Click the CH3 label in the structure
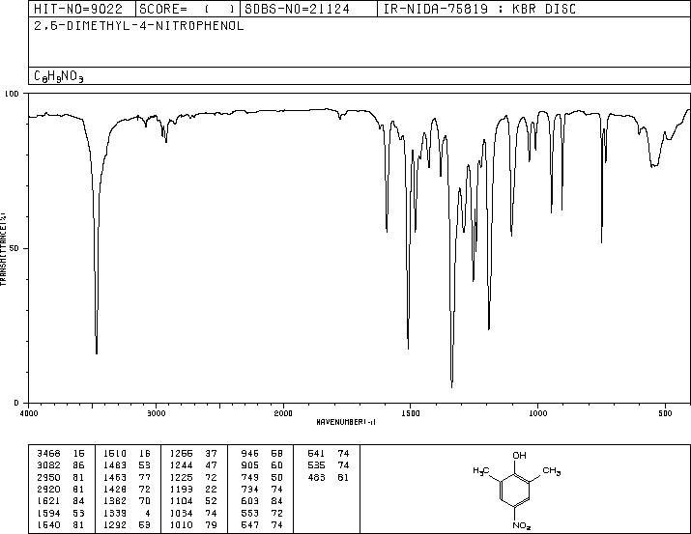 pyautogui.click(x=552, y=471)
